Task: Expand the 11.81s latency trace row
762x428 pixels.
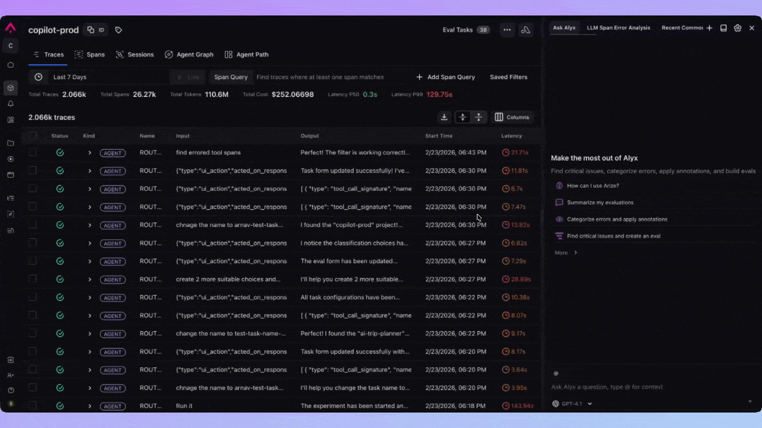Action: click(x=90, y=171)
